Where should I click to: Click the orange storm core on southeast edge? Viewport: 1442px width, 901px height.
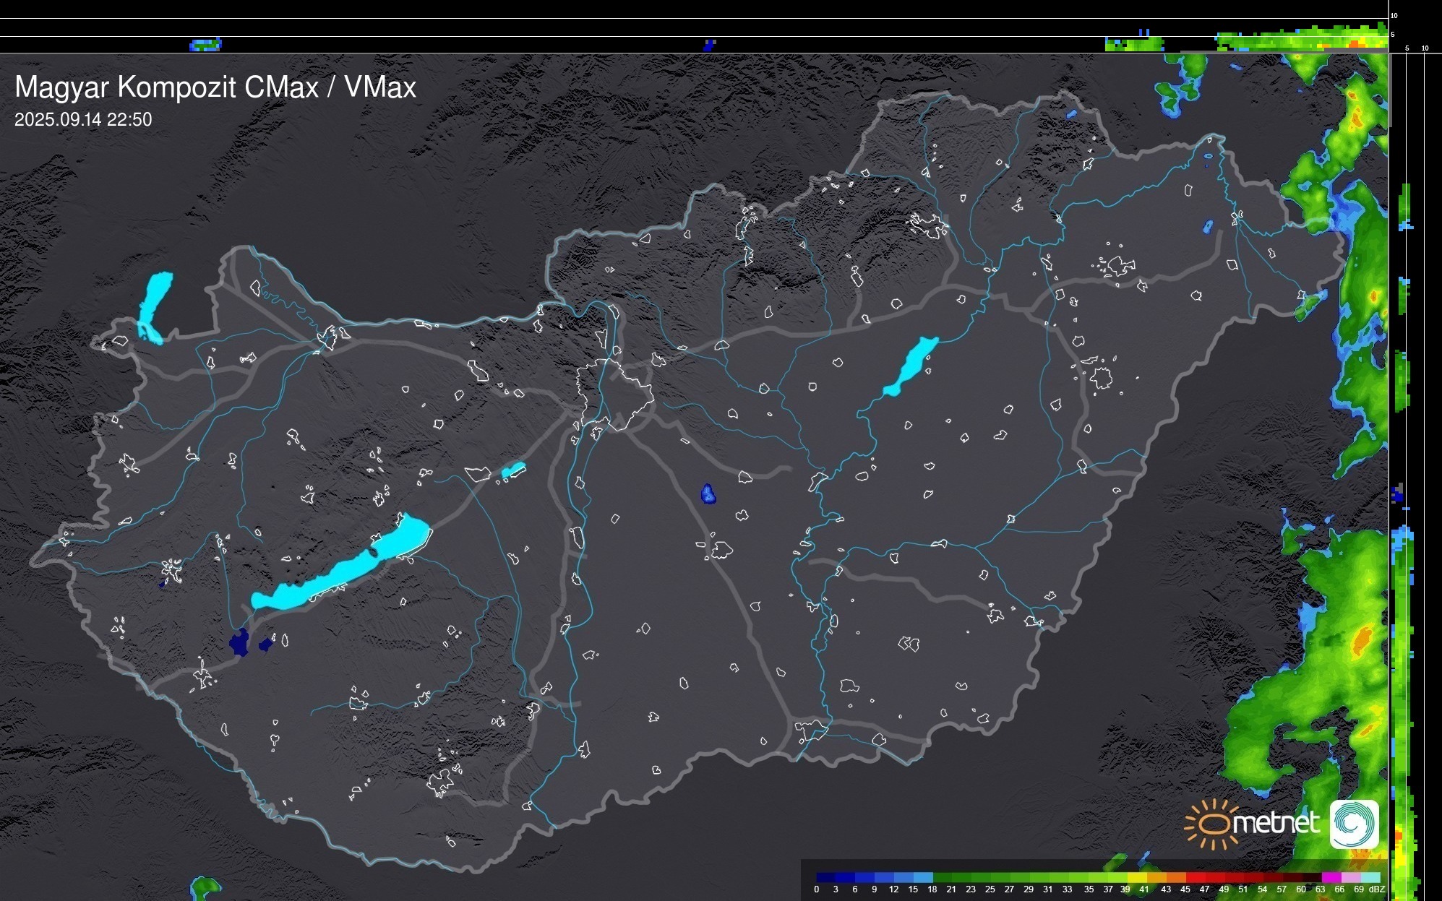1362,640
